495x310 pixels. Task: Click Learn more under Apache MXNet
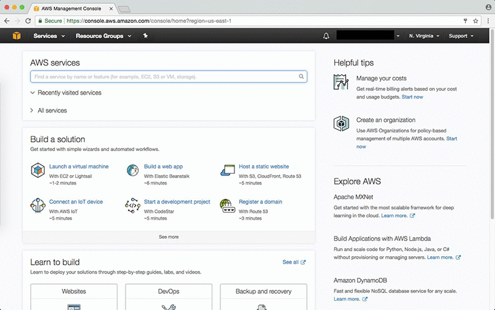click(x=394, y=216)
